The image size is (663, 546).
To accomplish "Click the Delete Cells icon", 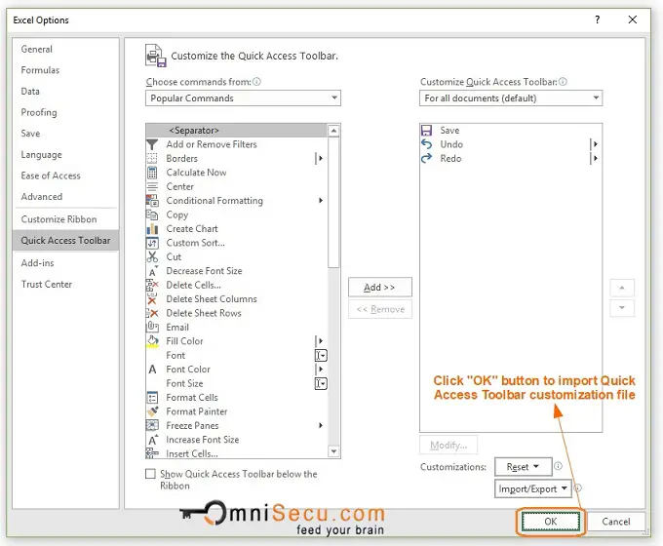I will [x=152, y=285].
